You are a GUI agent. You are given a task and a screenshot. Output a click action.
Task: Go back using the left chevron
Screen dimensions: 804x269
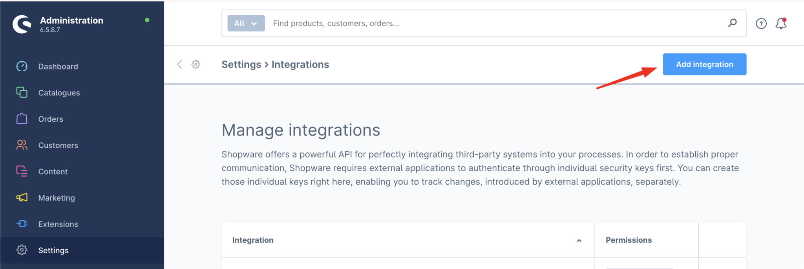pyautogui.click(x=179, y=64)
